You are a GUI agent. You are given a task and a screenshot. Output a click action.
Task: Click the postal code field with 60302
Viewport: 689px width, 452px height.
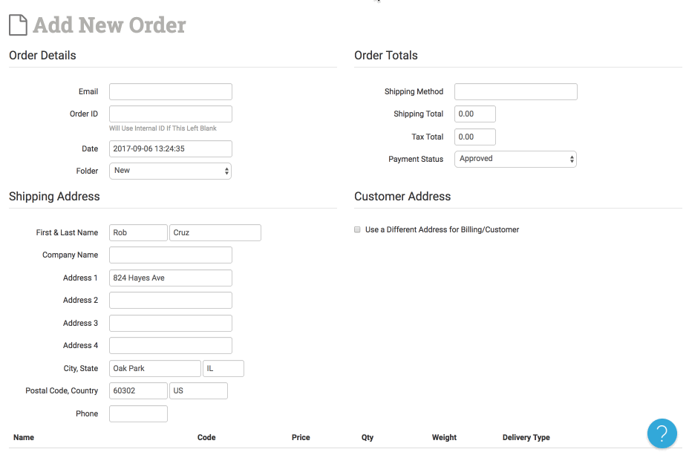coord(138,391)
